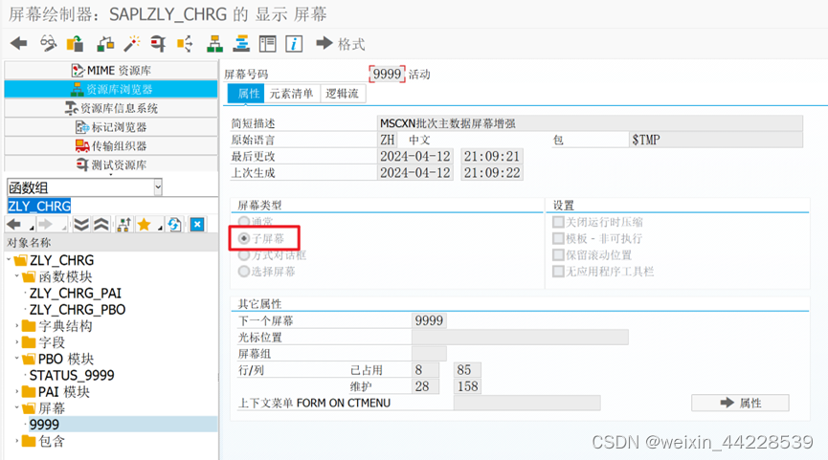828x460 pixels.
Task: Select screen 9999 in the tree
Action: [x=44, y=424]
